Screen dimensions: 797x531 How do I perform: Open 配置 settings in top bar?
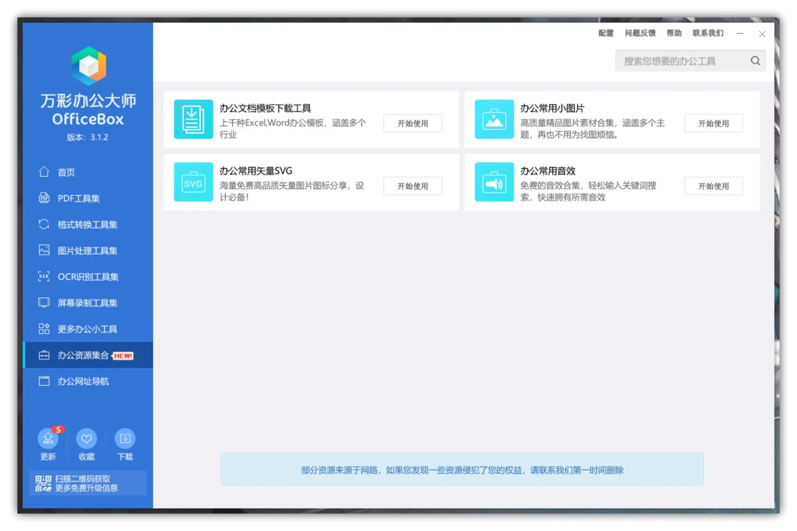[606, 33]
